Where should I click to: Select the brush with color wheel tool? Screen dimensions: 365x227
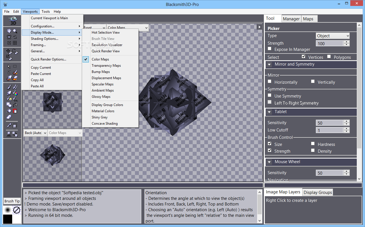15,93
